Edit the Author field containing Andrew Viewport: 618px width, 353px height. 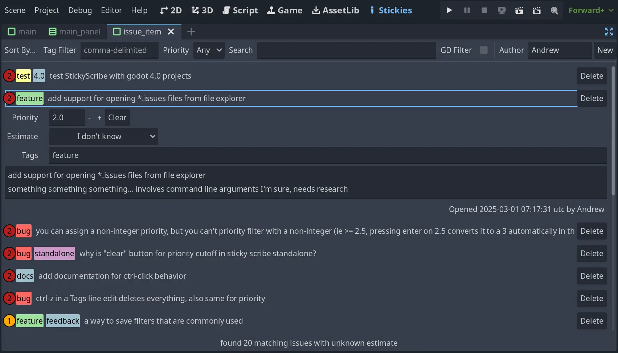(560, 50)
